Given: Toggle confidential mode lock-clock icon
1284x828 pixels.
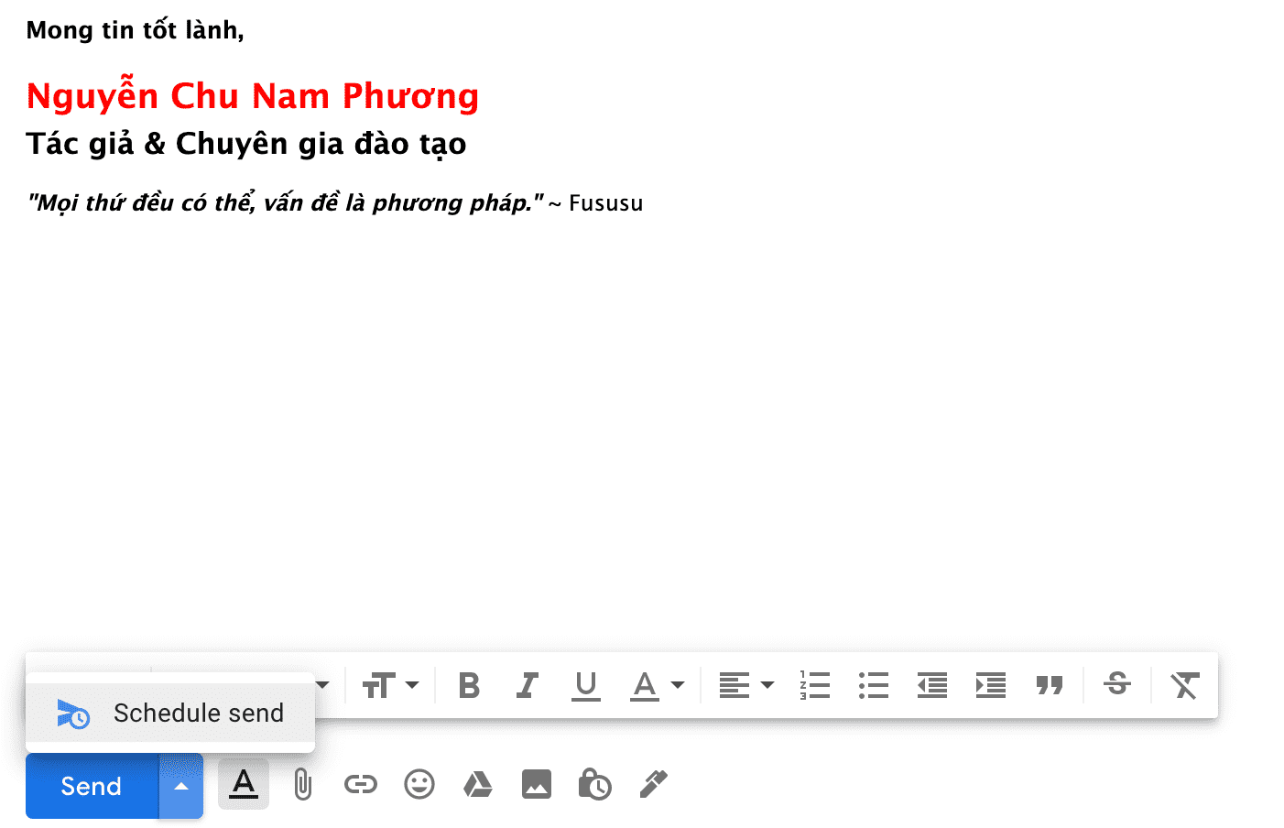Looking at the screenshot, I should click(594, 784).
